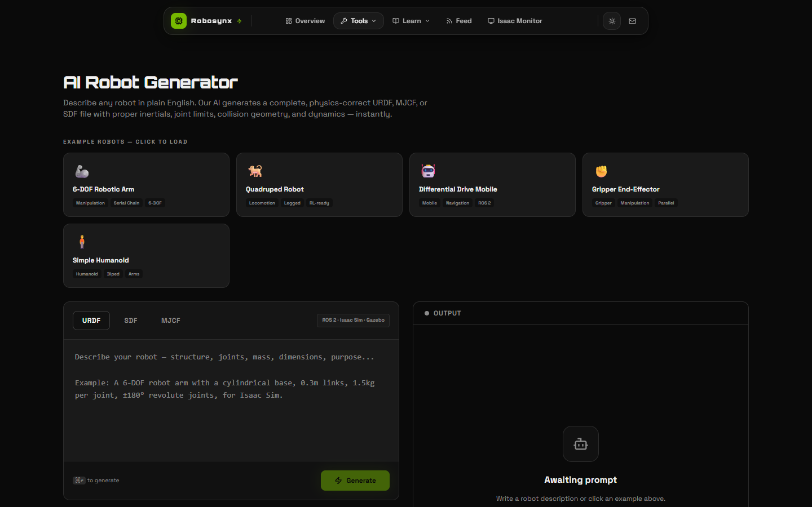The image size is (812, 507).
Task: Click the Output status dot
Action: point(427,313)
